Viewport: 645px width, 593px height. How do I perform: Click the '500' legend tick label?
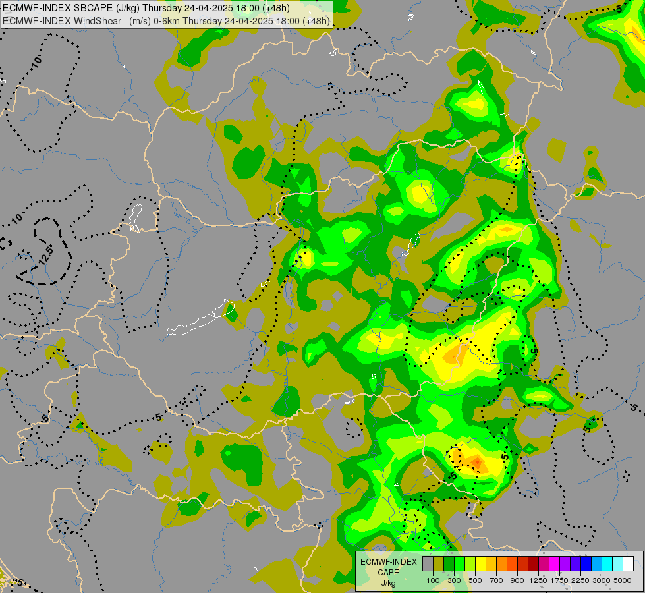click(475, 580)
